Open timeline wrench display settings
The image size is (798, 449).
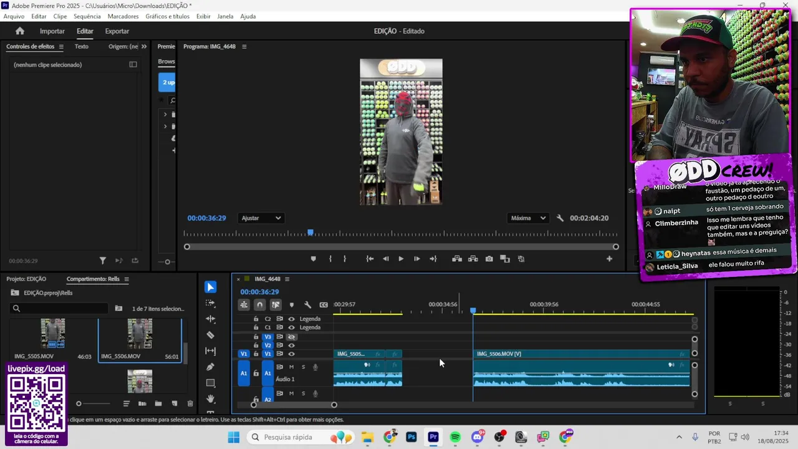pyautogui.click(x=307, y=305)
